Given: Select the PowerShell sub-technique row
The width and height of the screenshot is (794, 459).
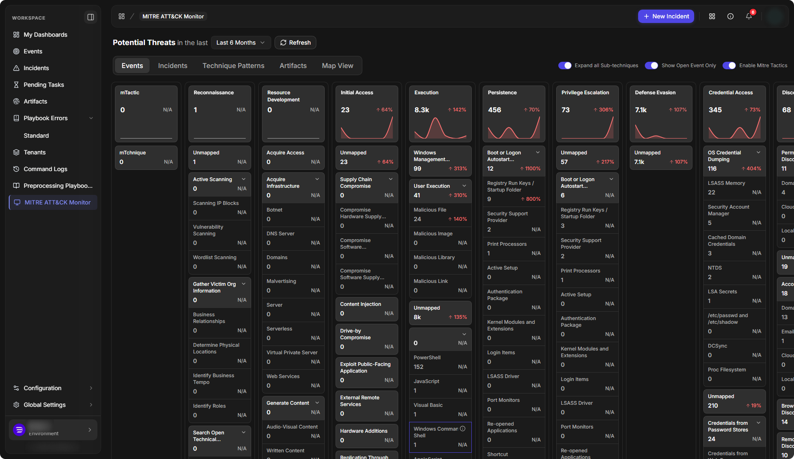Looking at the screenshot, I should point(440,363).
